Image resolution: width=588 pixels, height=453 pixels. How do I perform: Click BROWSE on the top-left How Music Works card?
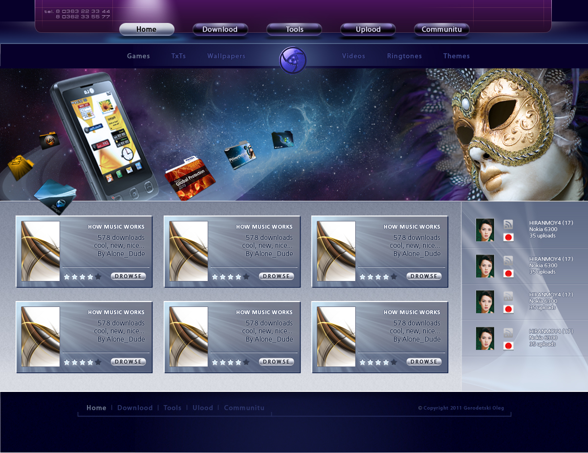tap(129, 276)
